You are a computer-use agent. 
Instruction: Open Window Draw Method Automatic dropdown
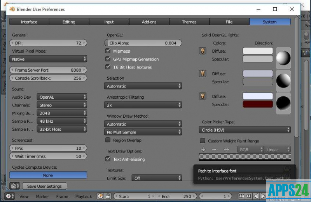[x=143, y=124]
